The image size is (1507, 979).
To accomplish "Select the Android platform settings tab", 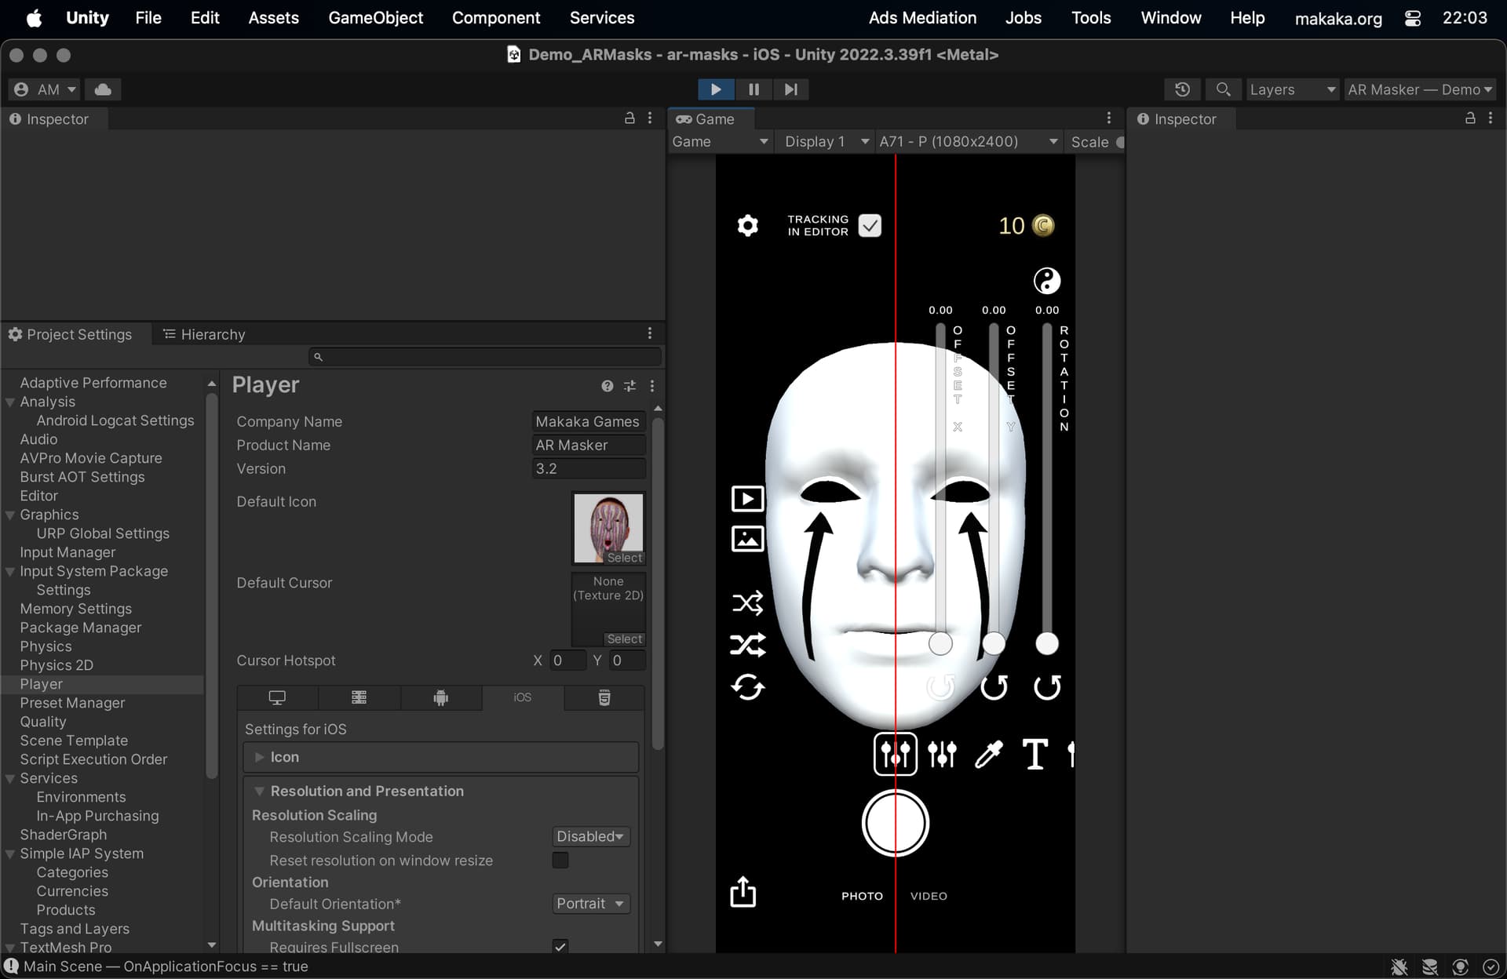I will coord(440,697).
